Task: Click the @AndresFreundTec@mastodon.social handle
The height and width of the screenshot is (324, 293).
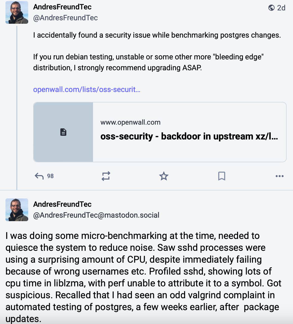Action: [96, 215]
